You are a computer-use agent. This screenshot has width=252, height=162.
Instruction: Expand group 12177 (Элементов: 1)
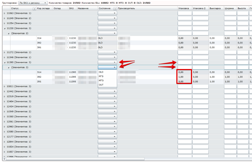tap(4, 137)
